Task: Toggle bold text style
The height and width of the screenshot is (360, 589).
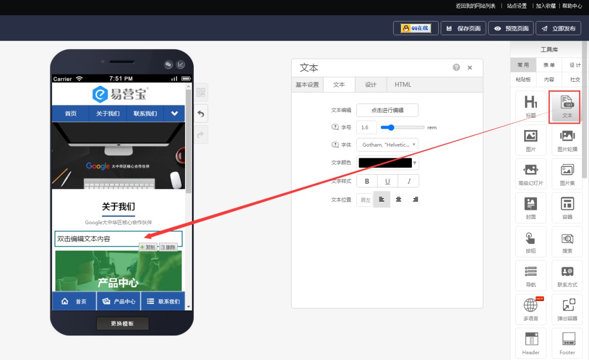Action: (x=367, y=181)
